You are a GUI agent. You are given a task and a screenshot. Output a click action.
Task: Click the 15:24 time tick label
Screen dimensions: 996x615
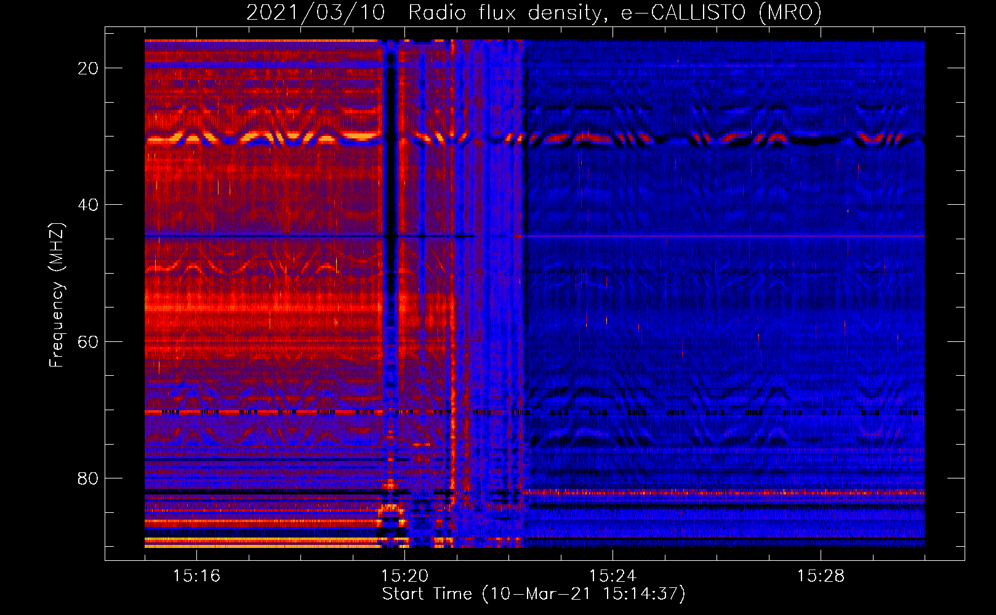click(x=612, y=576)
